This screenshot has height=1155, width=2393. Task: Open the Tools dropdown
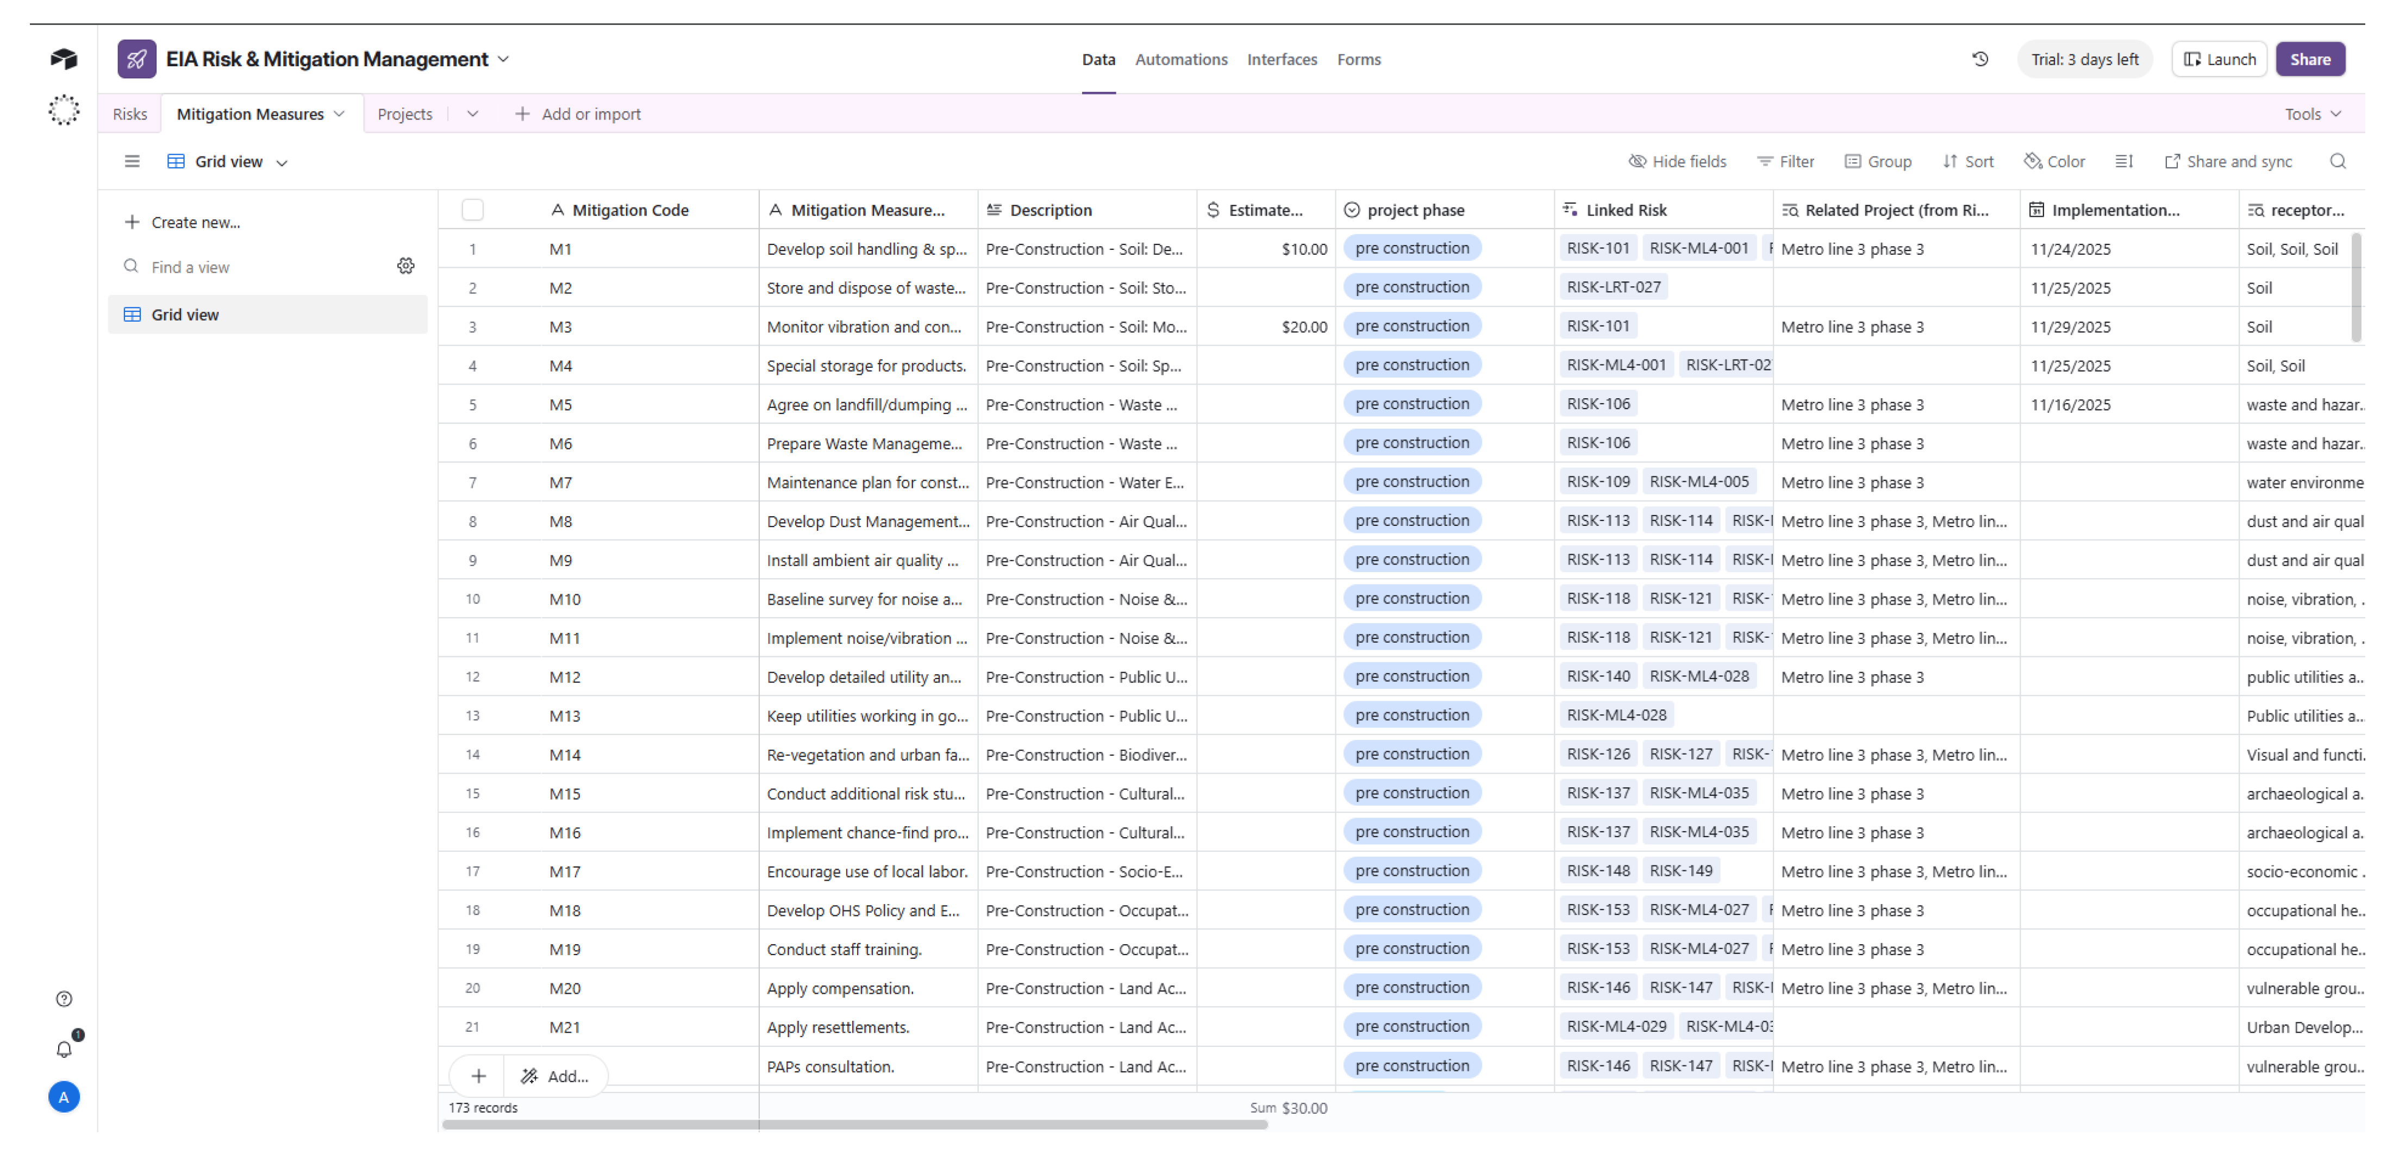[2312, 114]
